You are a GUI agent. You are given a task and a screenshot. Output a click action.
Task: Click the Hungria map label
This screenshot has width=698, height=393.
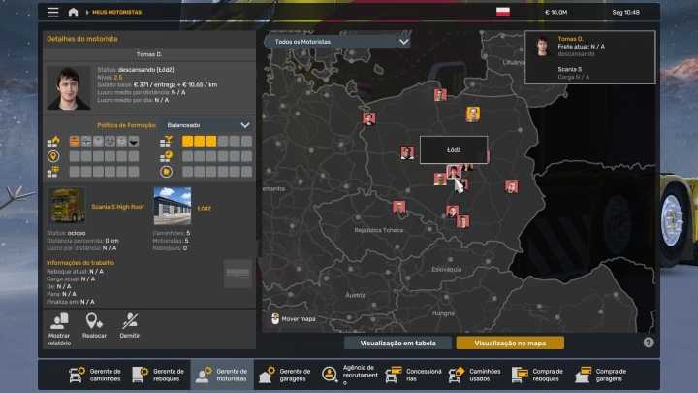point(443,313)
